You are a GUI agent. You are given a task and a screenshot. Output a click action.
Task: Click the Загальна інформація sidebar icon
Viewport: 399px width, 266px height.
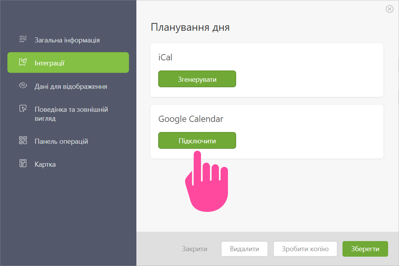(23, 39)
